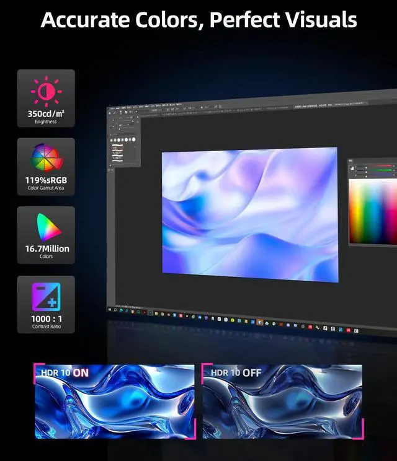Click the HDR 10 OFF comparison image
This screenshot has width=397, height=461.
pyautogui.click(x=283, y=402)
